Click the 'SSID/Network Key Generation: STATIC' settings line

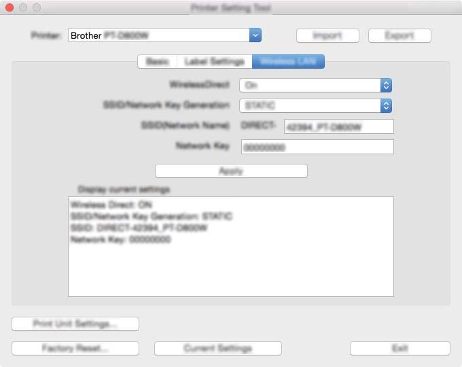(x=152, y=216)
